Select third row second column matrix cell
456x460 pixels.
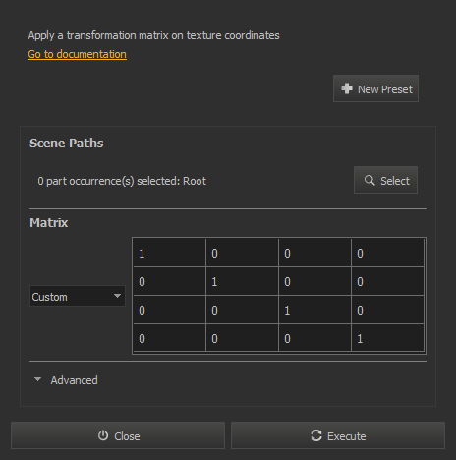point(242,310)
